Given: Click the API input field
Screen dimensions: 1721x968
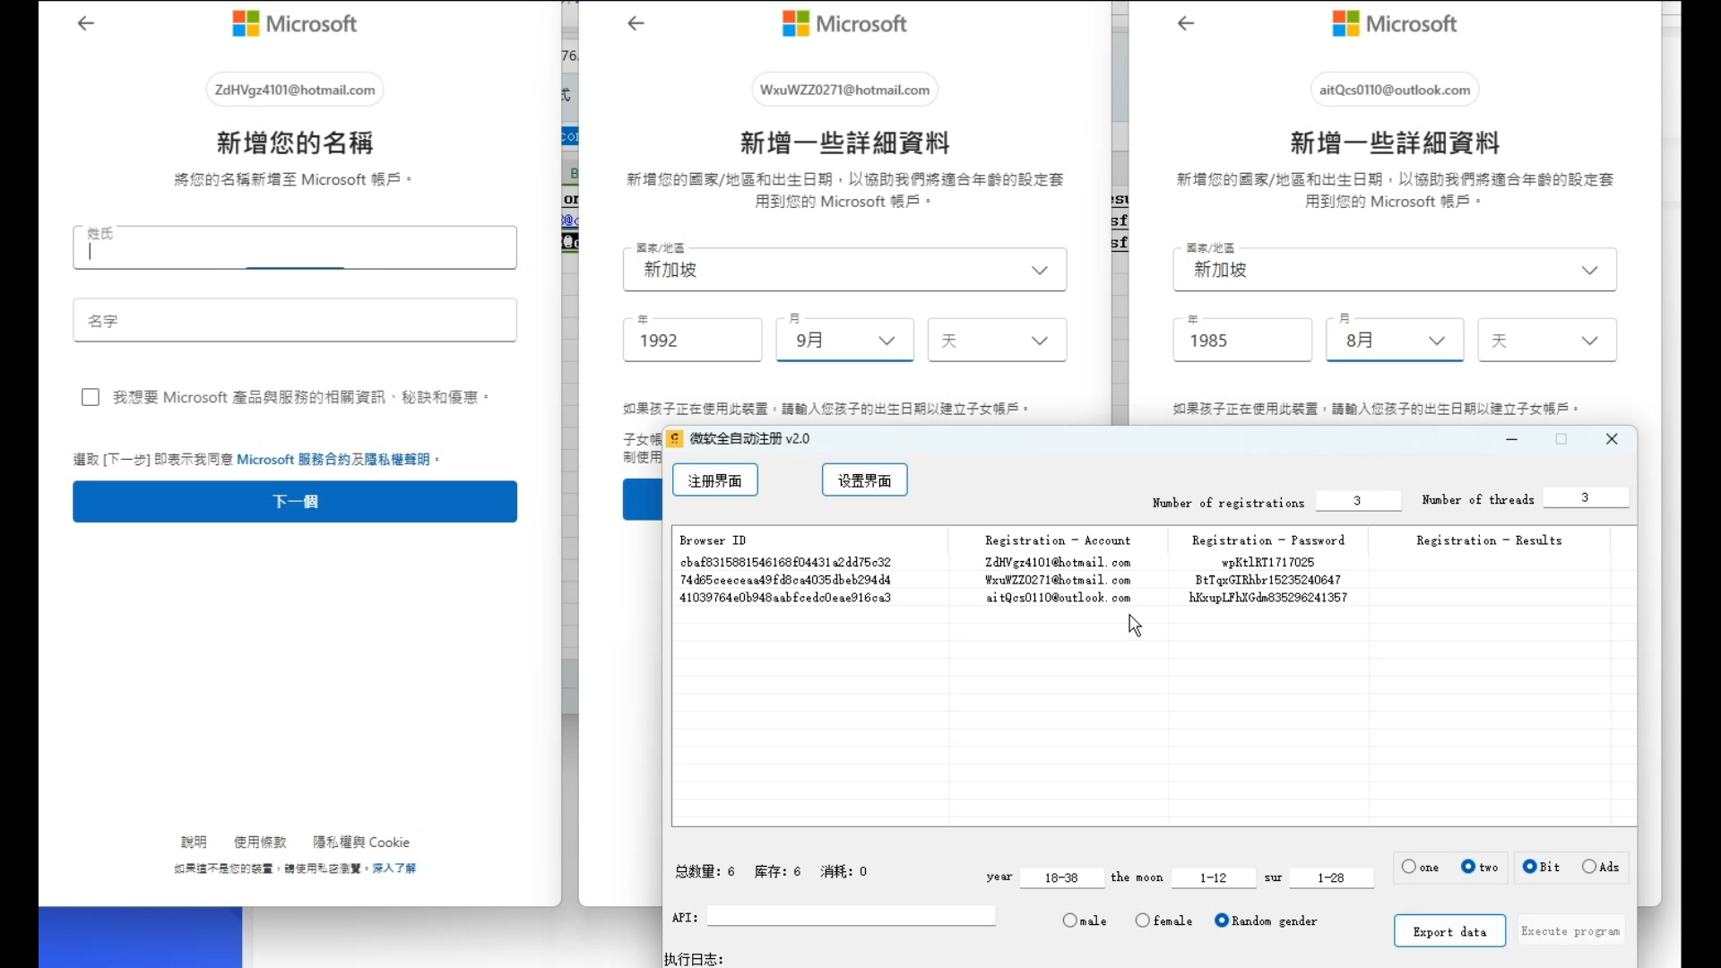Looking at the screenshot, I should (x=852, y=916).
